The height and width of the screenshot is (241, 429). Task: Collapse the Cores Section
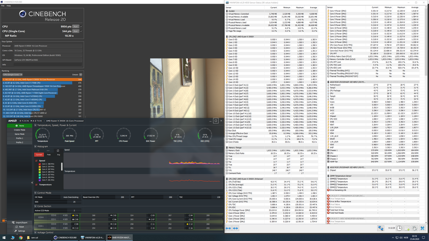35,206
